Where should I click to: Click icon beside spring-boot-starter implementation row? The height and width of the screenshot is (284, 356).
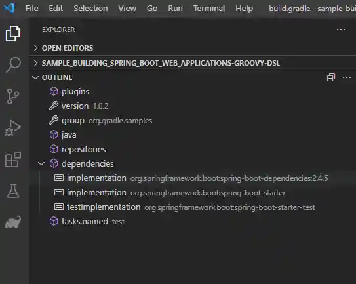pos(59,192)
